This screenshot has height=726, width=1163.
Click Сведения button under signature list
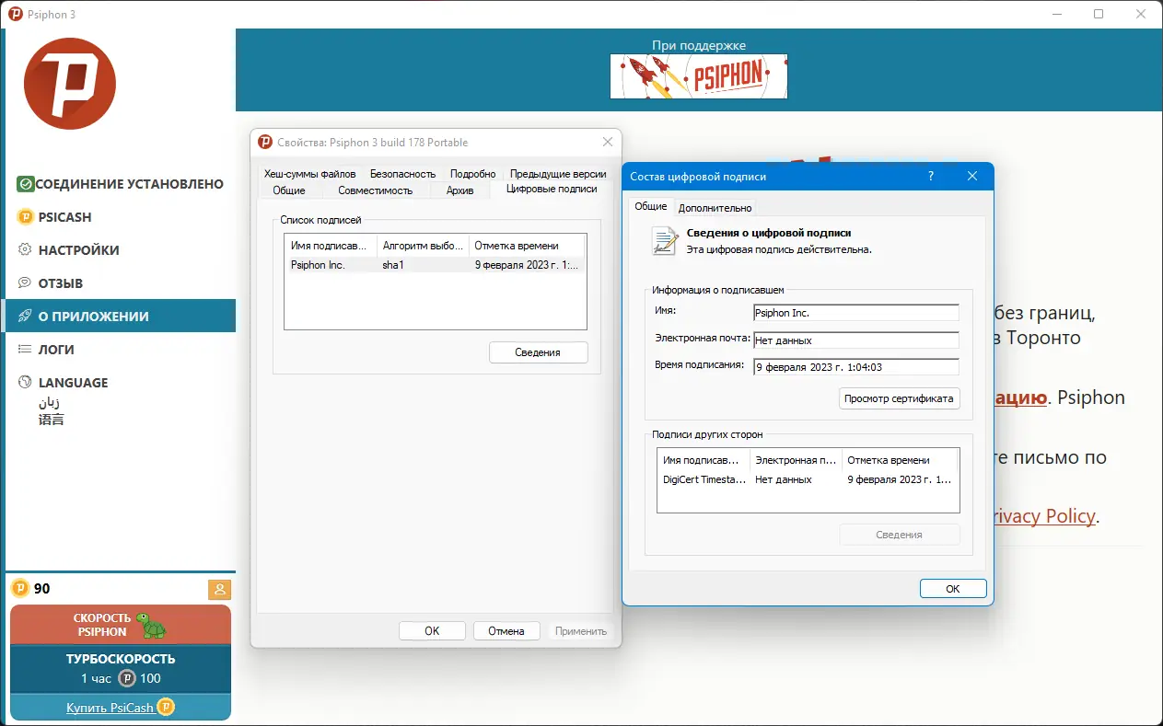pyautogui.click(x=538, y=352)
